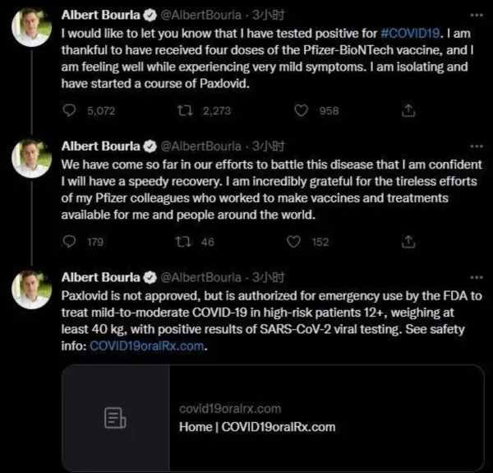Retweet the tweet with 2,273 retweets
This screenshot has width=493, height=473.
coord(185,109)
